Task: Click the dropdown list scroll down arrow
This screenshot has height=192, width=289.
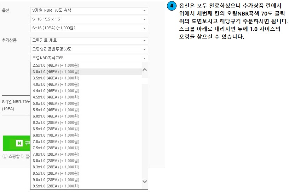Action: tap(144, 181)
